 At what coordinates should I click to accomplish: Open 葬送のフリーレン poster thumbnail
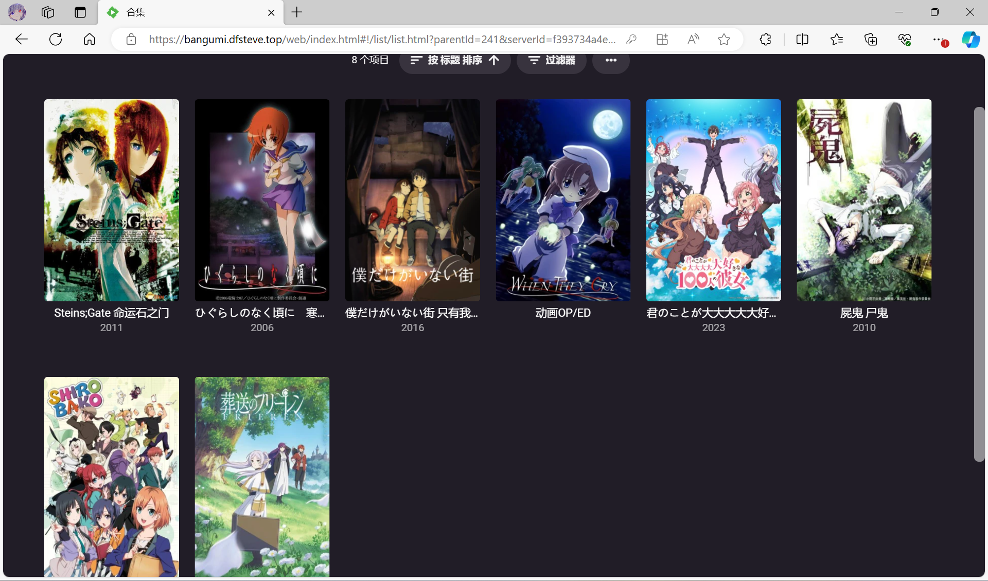(262, 477)
